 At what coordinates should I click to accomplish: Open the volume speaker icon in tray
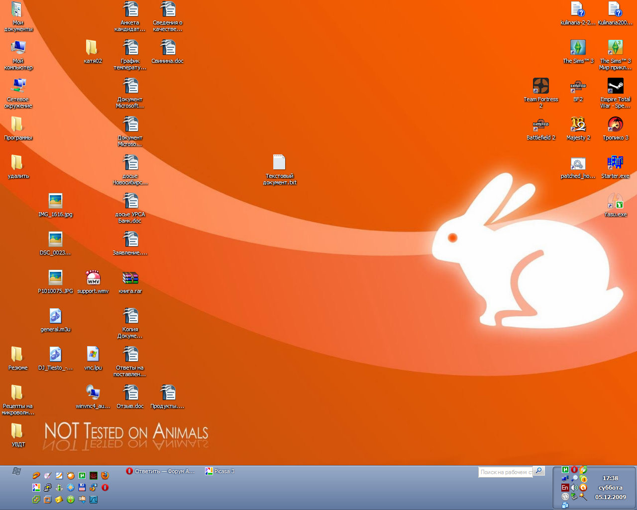pyautogui.click(x=574, y=488)
